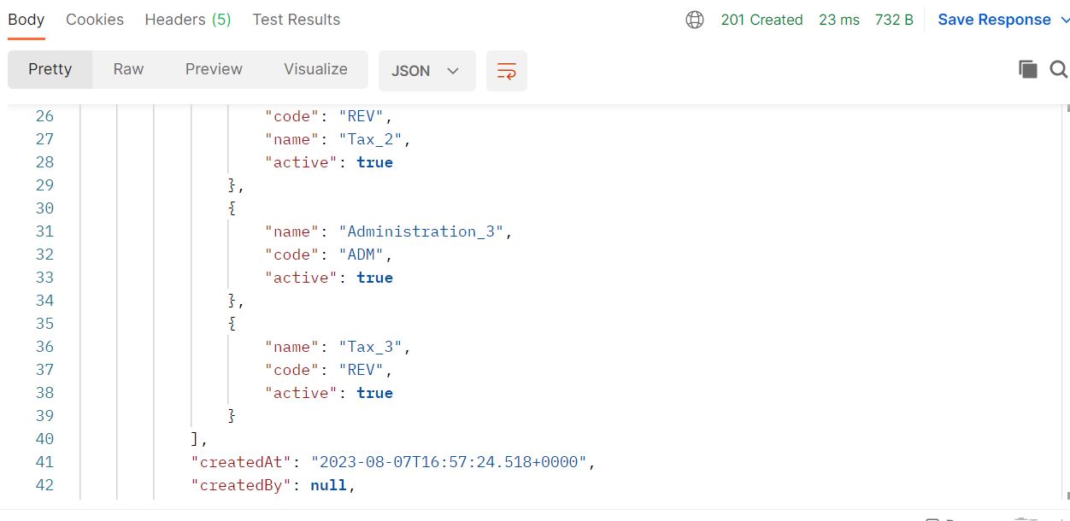Screen dimensions: 1070x521
Task: Open the JSON format dropdown
Action: (x=426, y=71)
